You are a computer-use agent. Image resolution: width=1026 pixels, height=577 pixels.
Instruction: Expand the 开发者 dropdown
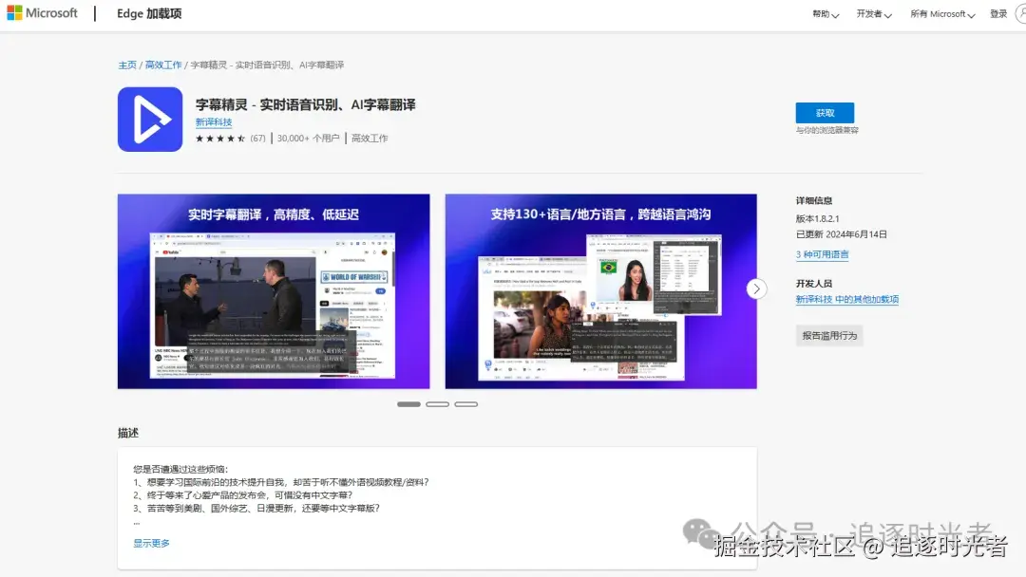[x=872, y=14]
